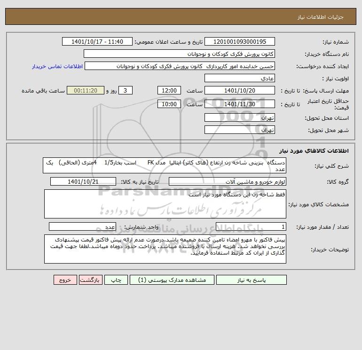
Task: Click the priority field عادی
Action: click(240, 78)
